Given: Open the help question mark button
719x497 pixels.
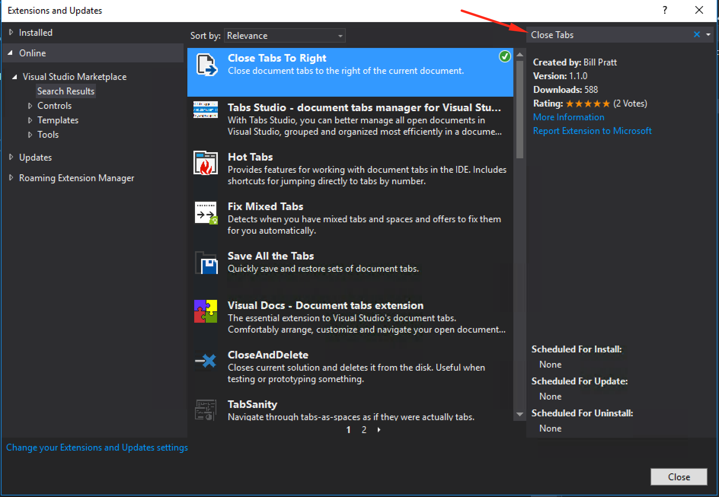Looking at the screenshot, I should point(665,10).
